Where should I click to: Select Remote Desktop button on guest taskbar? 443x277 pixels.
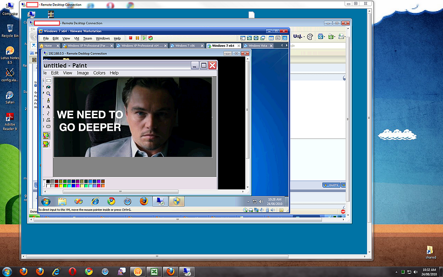click(160, 201)
